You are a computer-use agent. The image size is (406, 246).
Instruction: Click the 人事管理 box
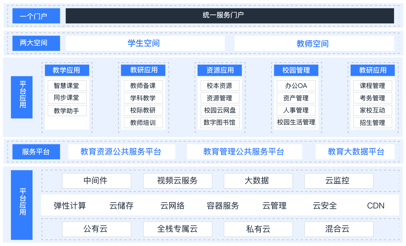(x=296, y=110)
